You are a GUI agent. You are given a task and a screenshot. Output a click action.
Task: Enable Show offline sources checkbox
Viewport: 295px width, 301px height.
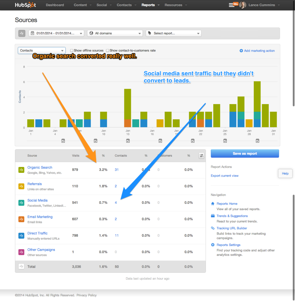(72, 51)
